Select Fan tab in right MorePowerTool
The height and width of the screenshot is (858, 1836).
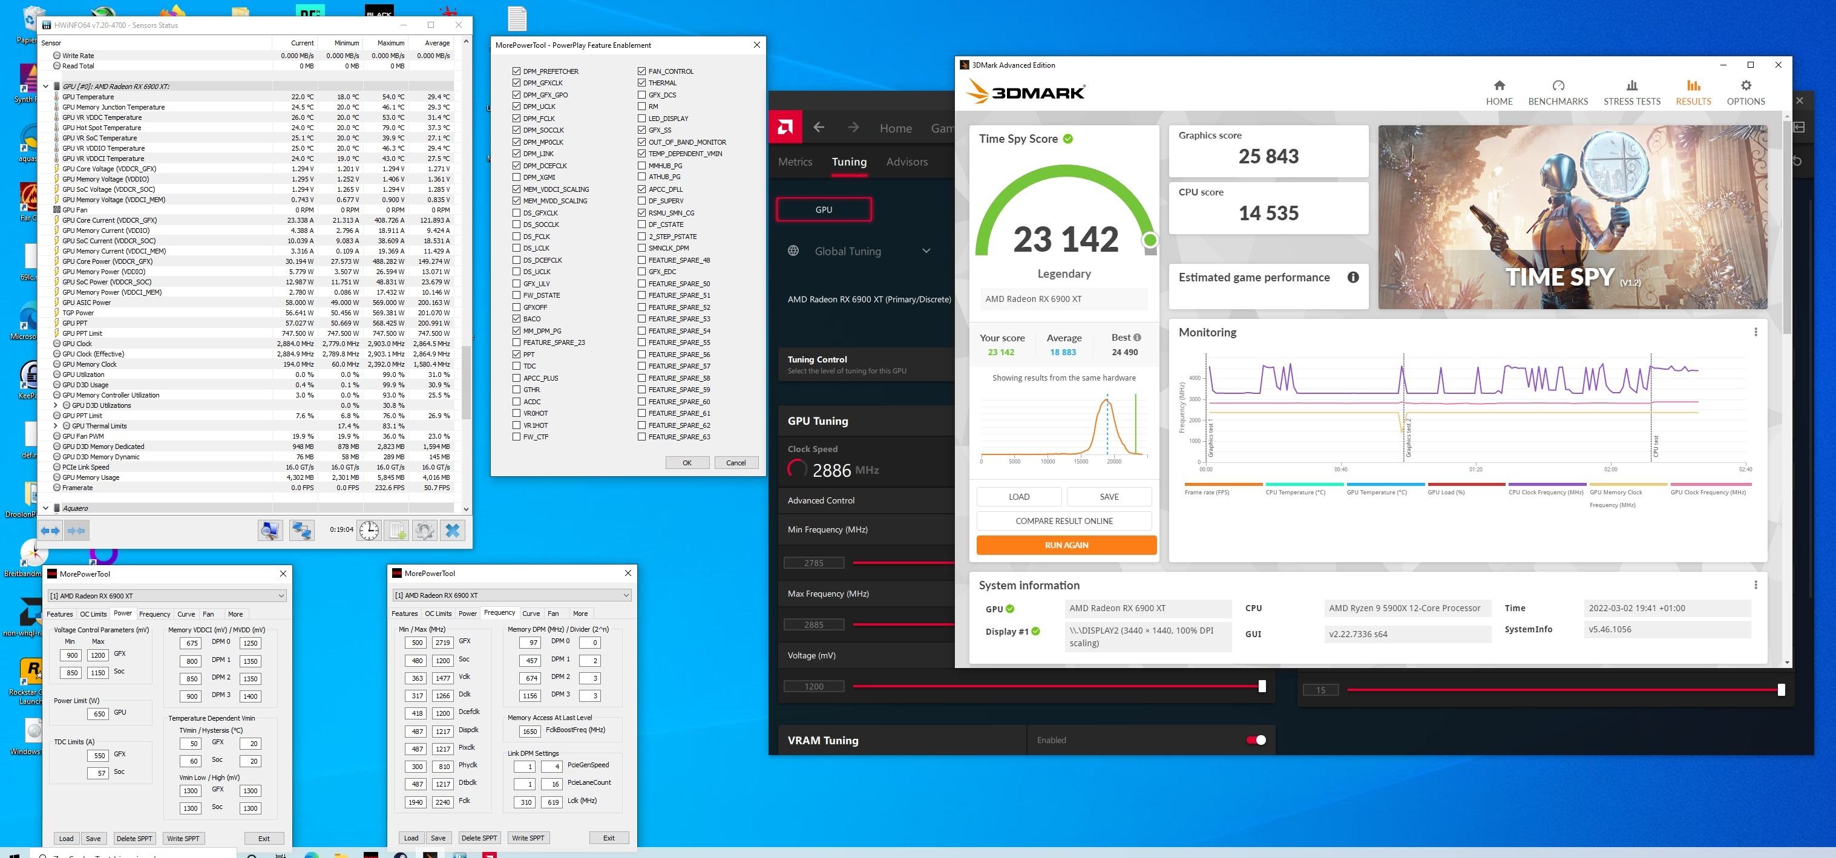(x=553, y=614)
